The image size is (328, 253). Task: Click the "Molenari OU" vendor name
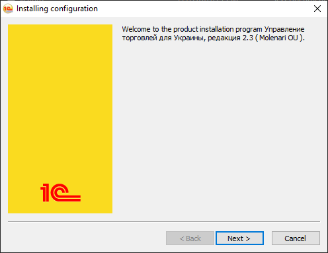[278, 38]
